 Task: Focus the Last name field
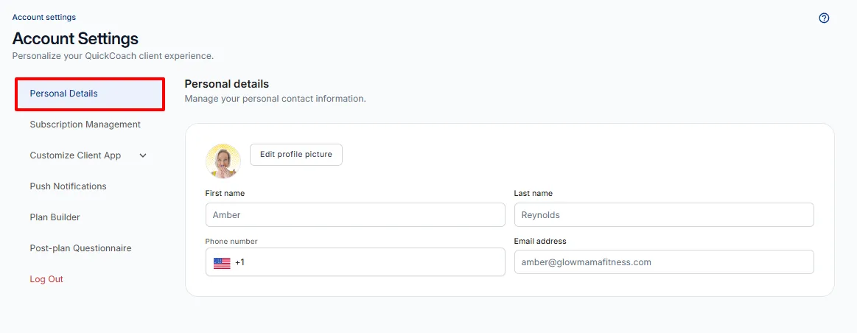(x=664, y=215)
